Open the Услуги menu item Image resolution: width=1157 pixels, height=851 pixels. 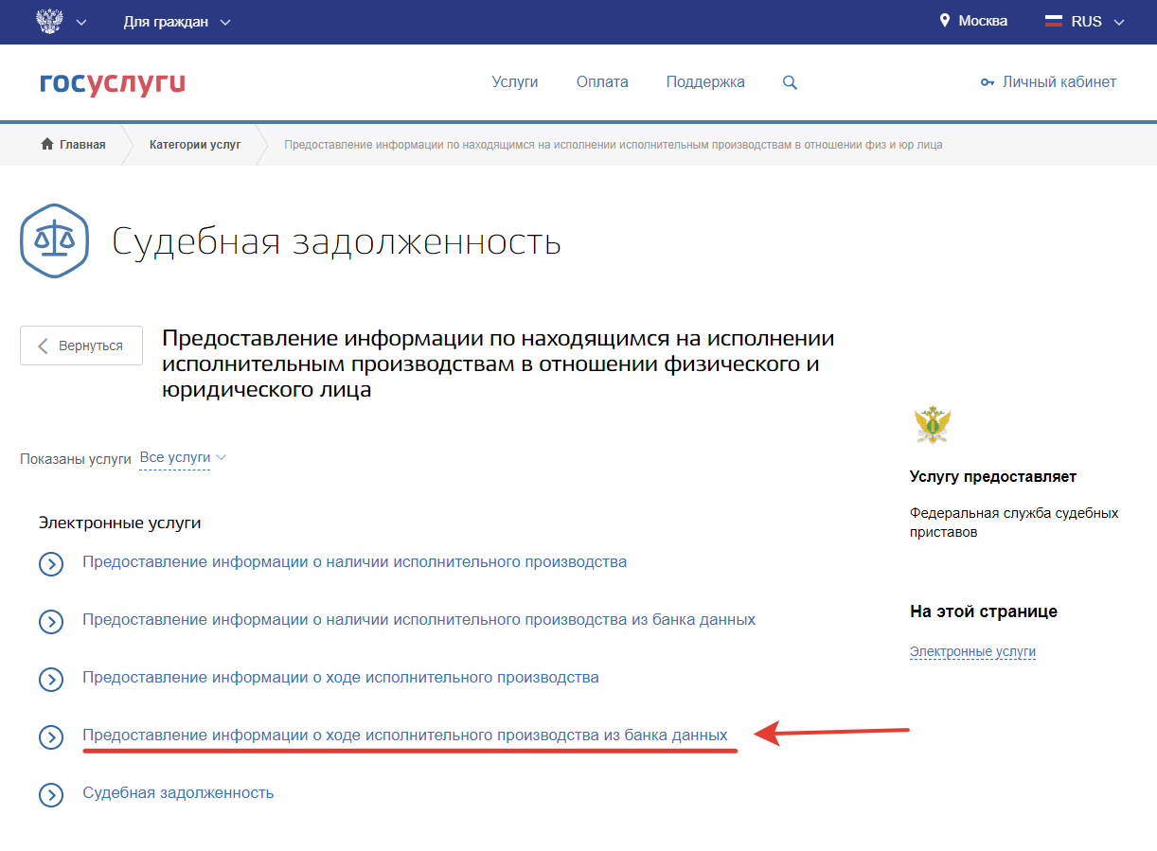point(515,82)
